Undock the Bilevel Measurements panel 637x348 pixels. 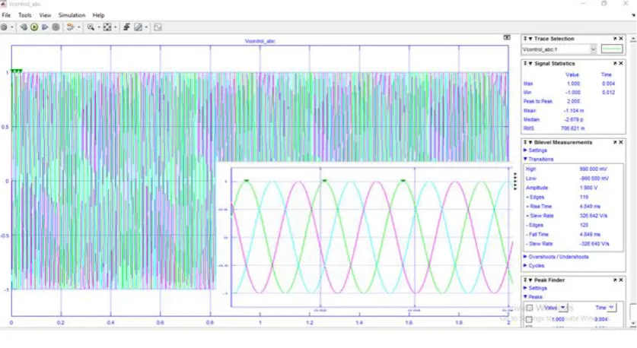tap(615, 142)
